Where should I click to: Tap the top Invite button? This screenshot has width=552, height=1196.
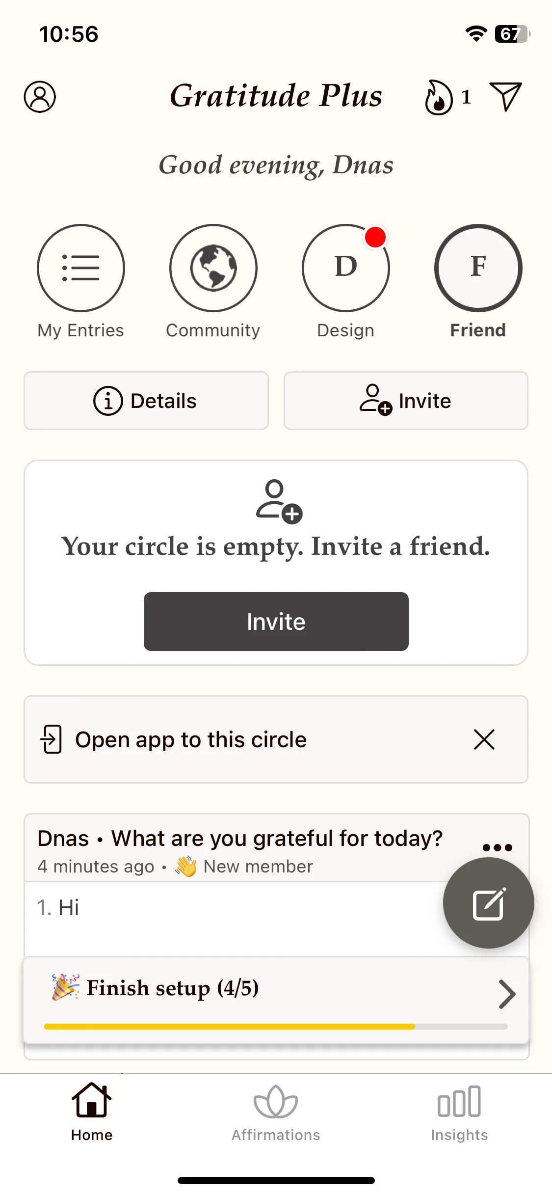pos(406,401)
